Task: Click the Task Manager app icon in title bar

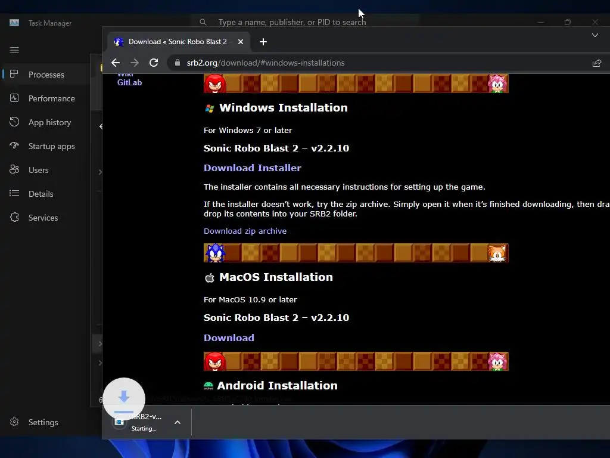Action: (x=14, y=23)
